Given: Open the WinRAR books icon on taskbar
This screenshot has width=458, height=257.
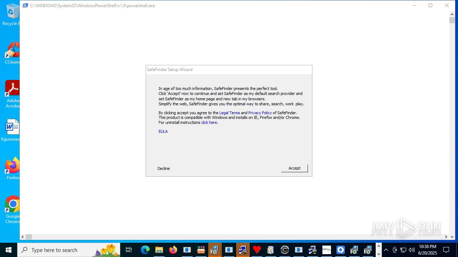Looking at the screenshot, I should point(201,250).
